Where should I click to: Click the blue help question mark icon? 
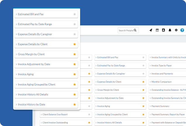point(182,30)
